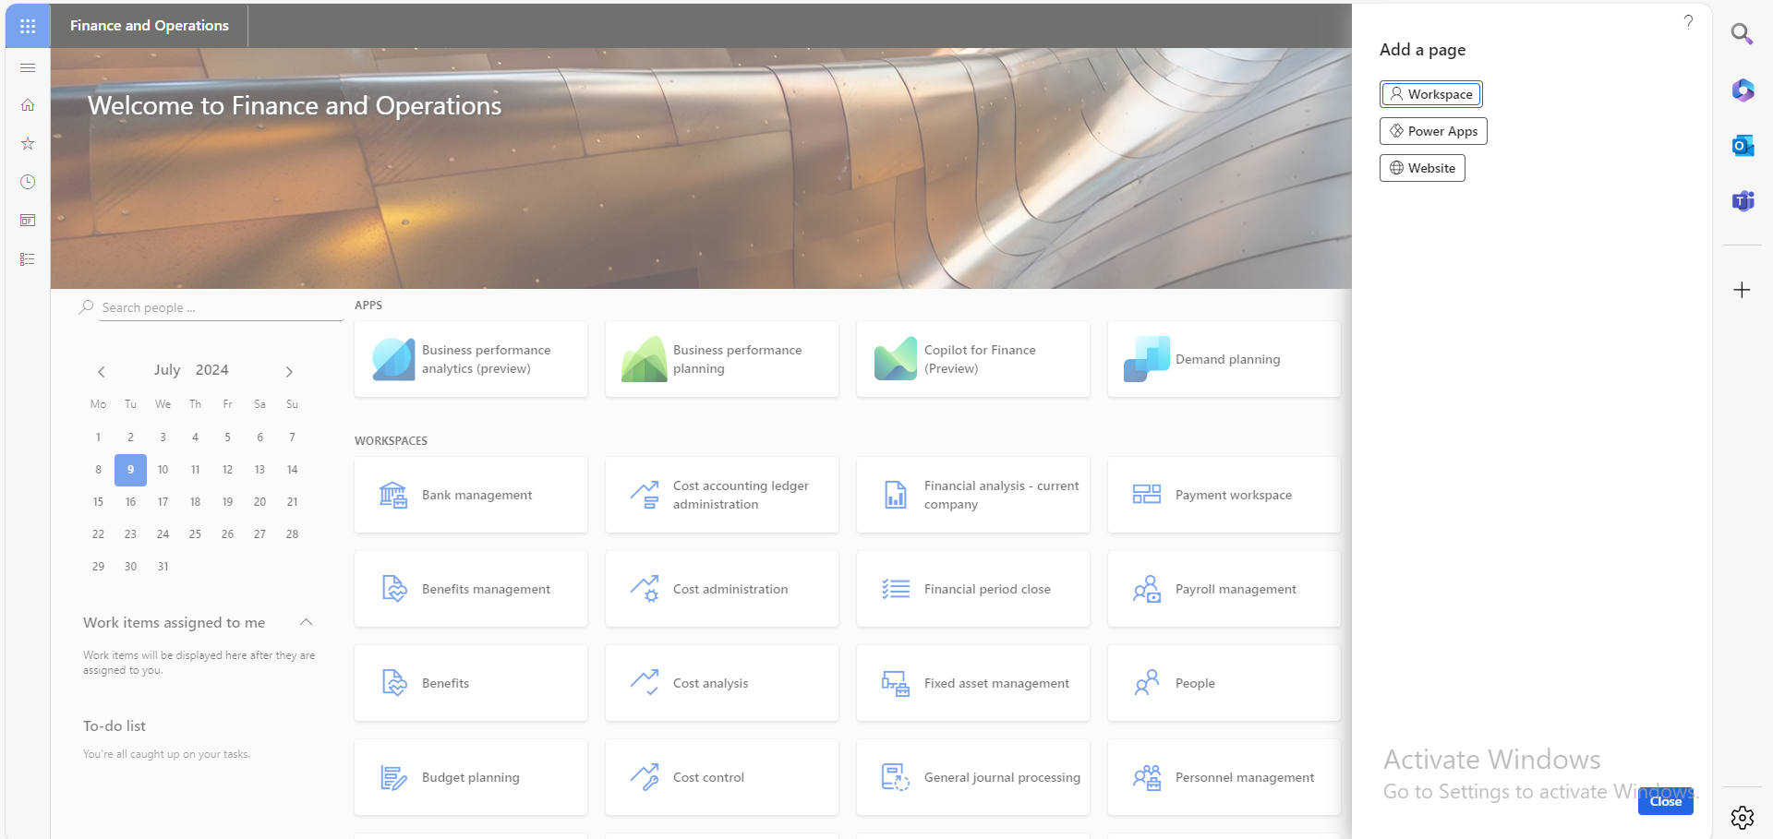Open Favorites star in sidebar
This screenshot has height=839, width=1773.
point(28,144)
